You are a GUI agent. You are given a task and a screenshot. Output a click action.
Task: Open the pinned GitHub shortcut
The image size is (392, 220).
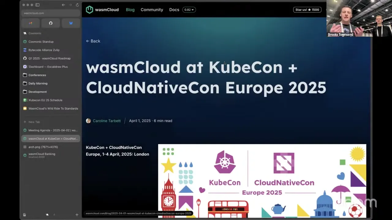click(x=51, y=23)
